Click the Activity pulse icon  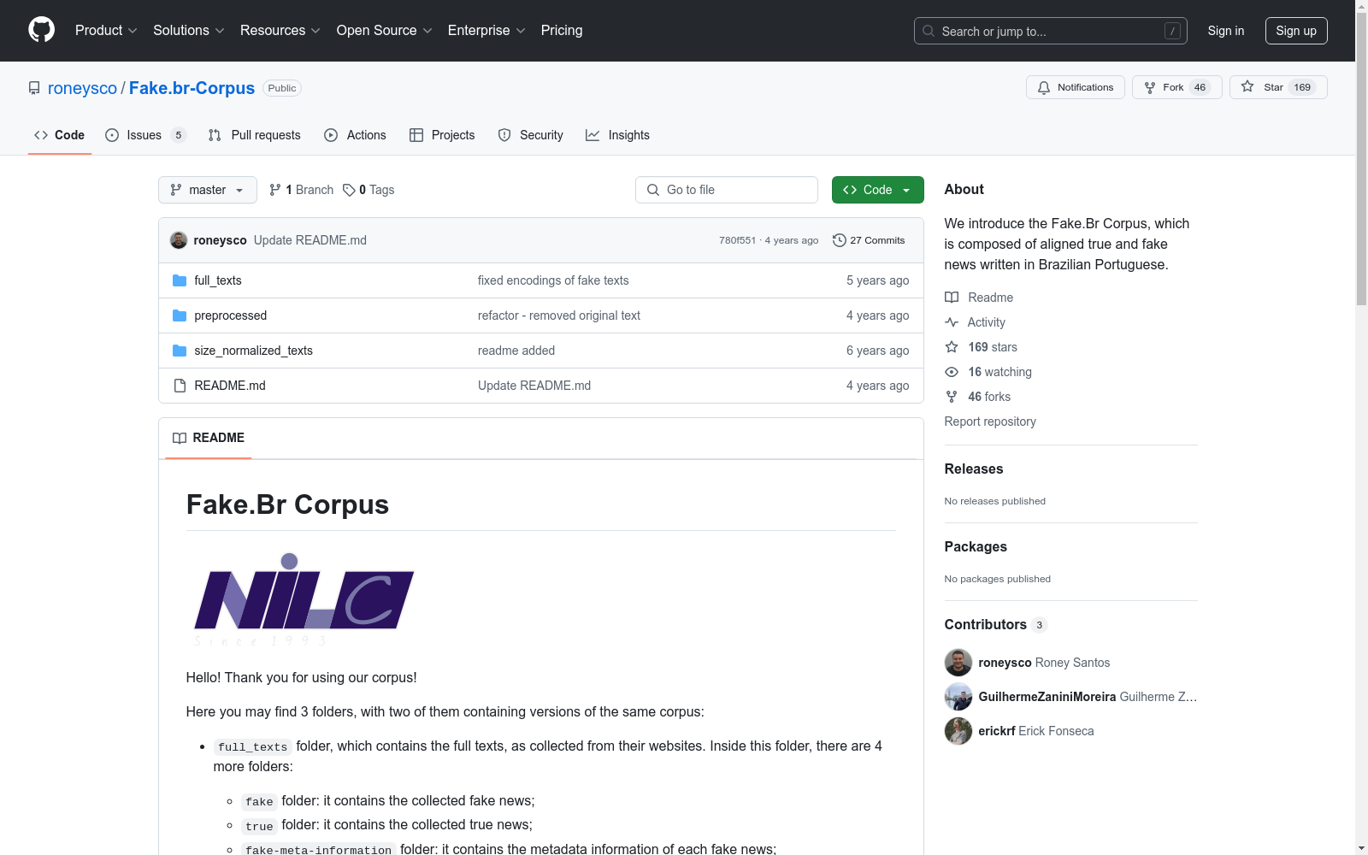coord(952,322)
